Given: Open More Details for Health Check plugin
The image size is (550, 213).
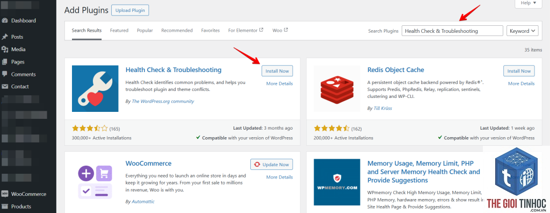Looking at the screenshot, I should point(279,84).
